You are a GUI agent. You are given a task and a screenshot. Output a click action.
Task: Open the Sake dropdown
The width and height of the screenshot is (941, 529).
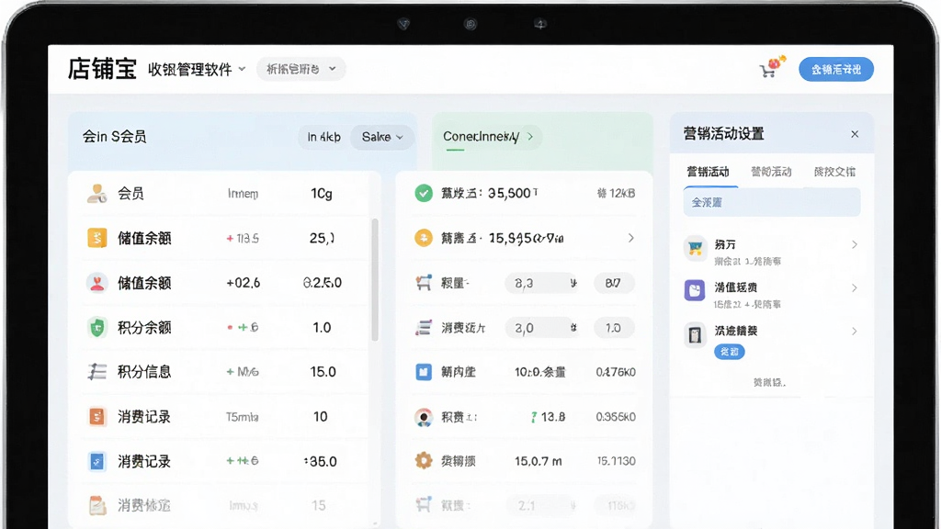pyautogui.click(x=382, y=138)
